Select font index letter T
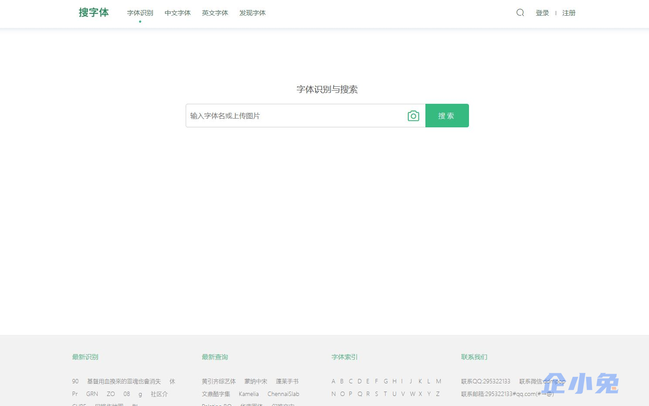 pyautogui.click(x=385, y=394)
